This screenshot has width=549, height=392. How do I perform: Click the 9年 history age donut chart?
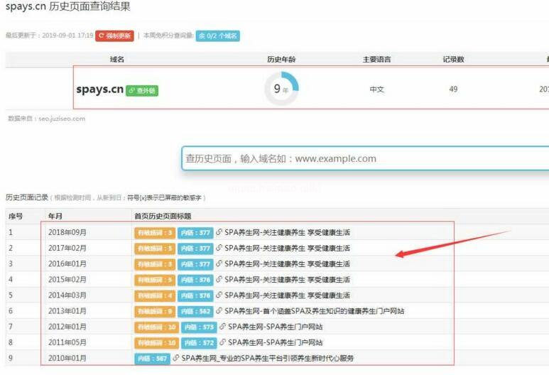281,89
